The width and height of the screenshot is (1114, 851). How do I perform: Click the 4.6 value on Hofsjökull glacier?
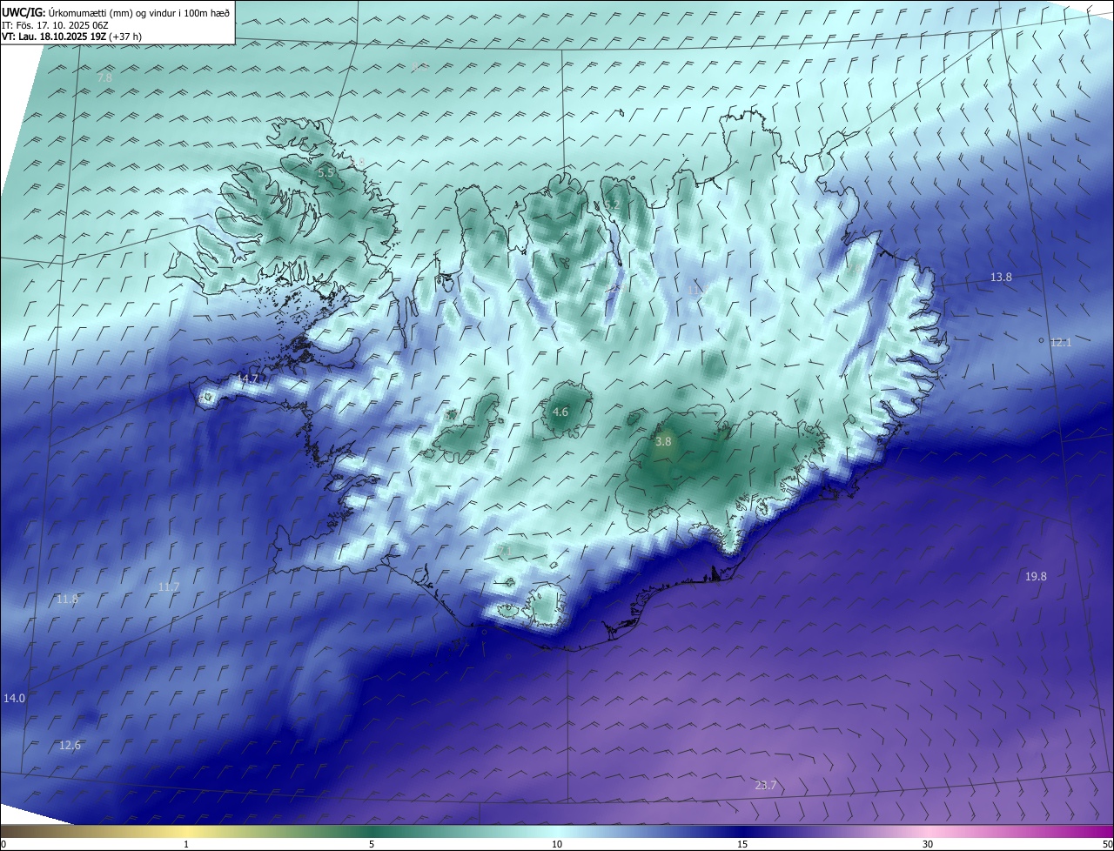[560, 412]
